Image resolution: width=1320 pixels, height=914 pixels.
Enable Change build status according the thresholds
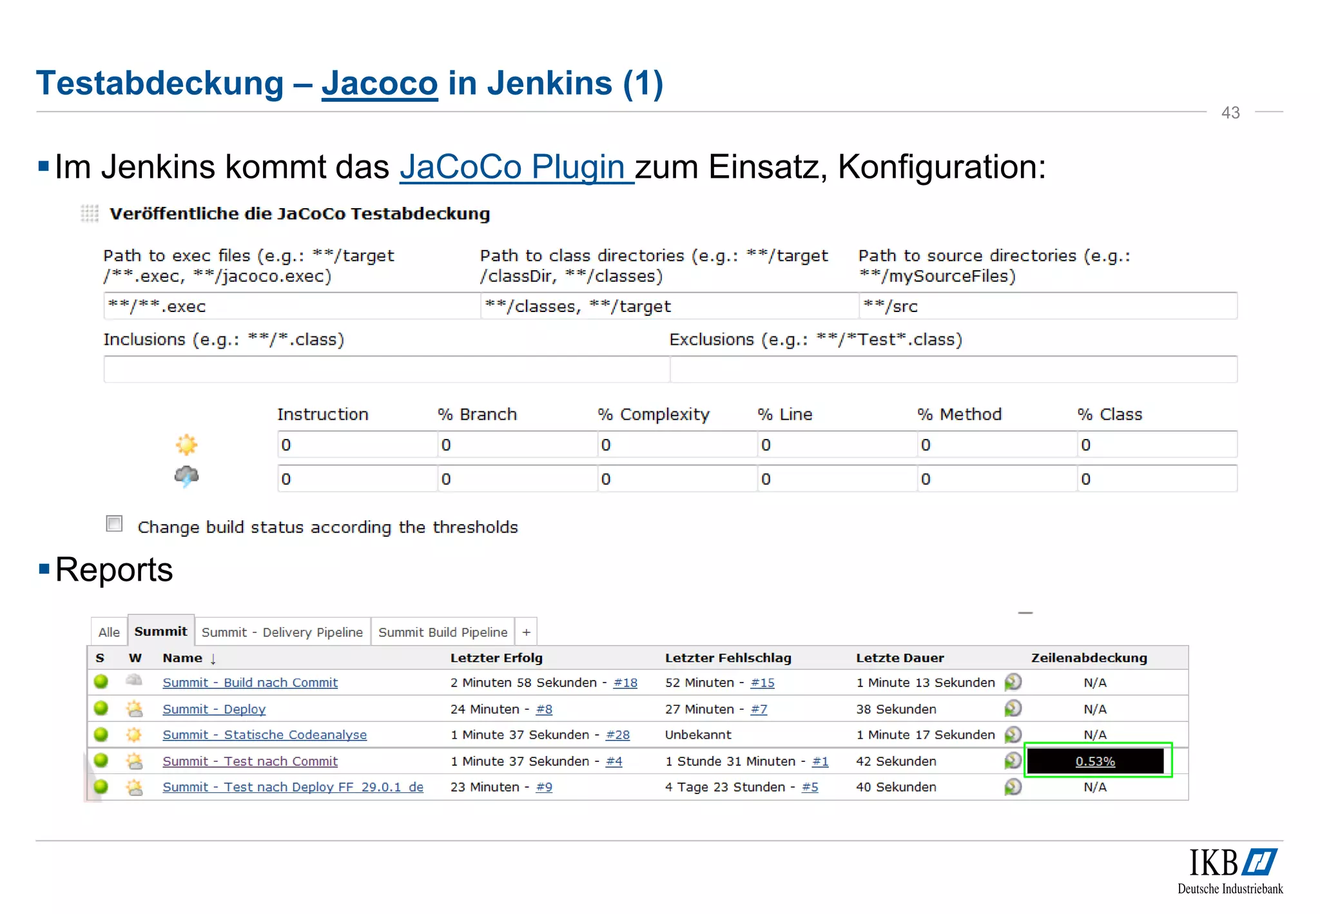(x=114, y=523)
